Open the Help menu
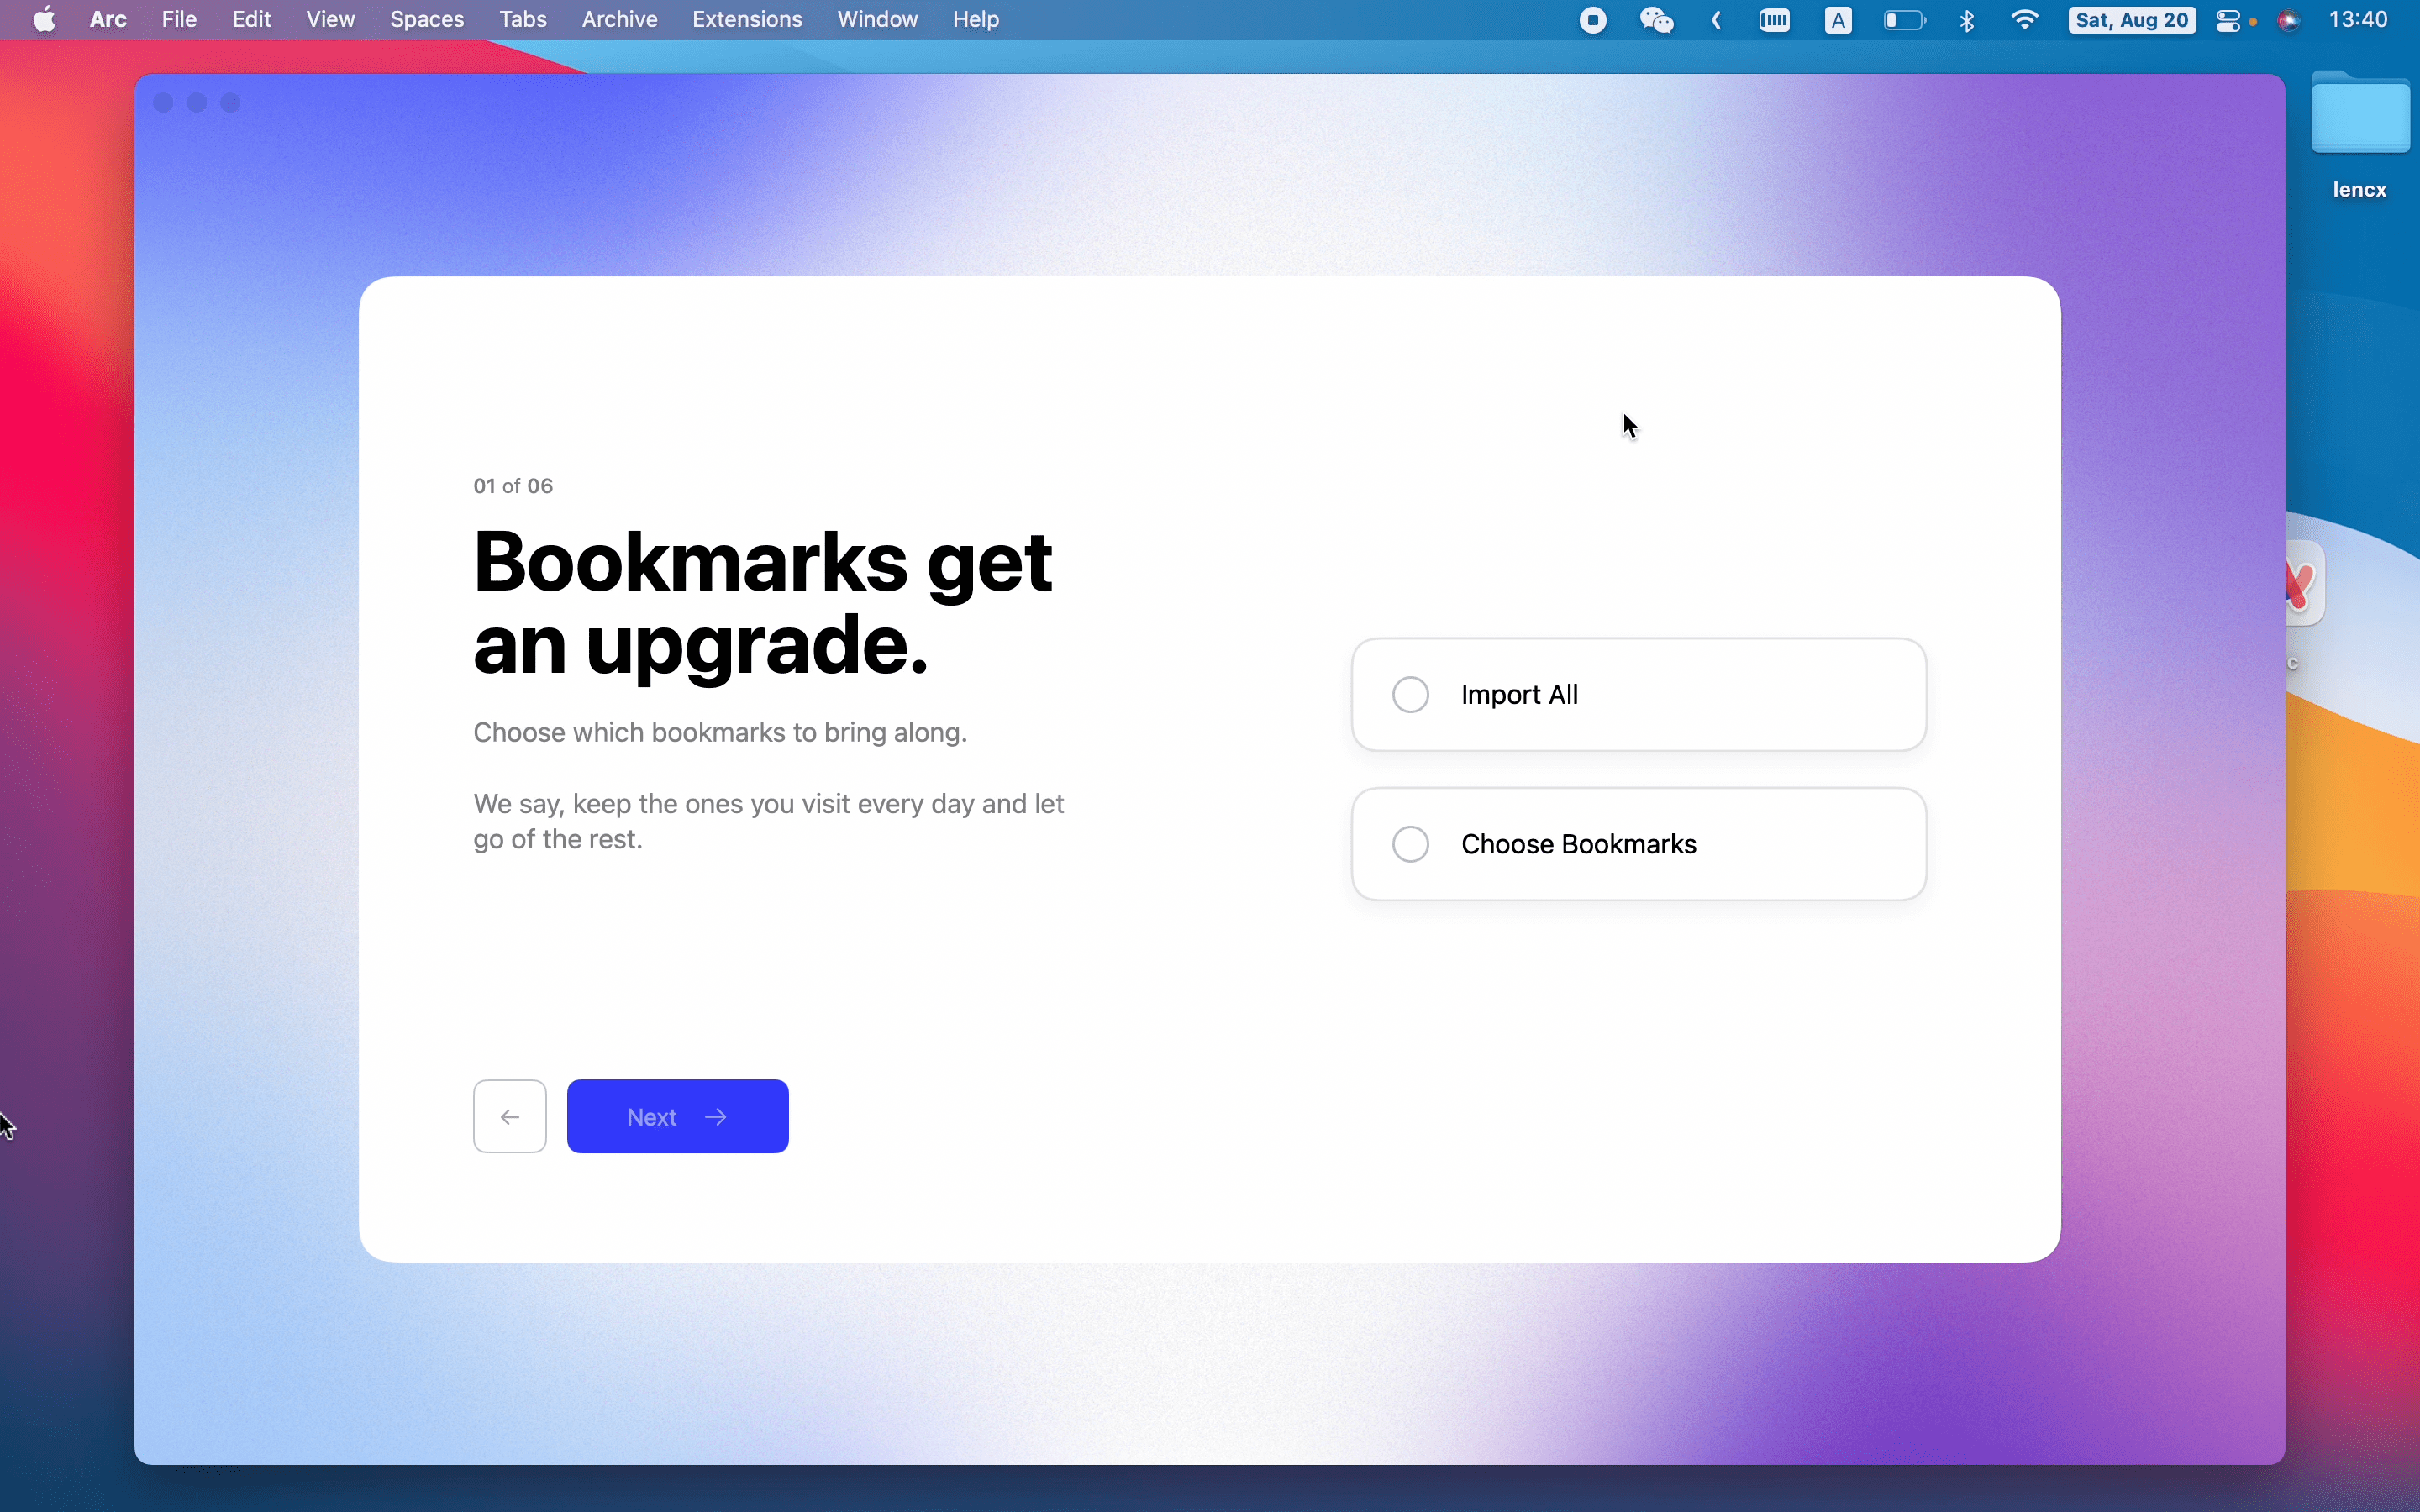This screenshot has height=1512, width=2420. click(975, 20)
